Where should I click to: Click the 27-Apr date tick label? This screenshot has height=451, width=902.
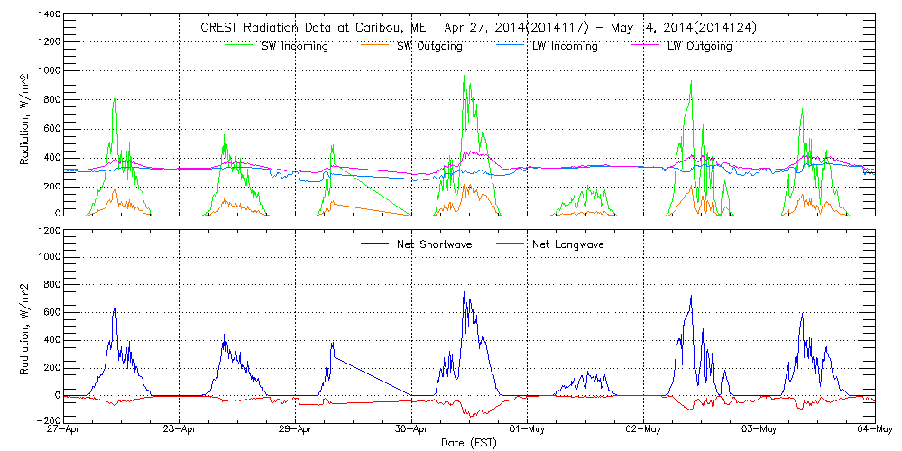pos(64,431)
